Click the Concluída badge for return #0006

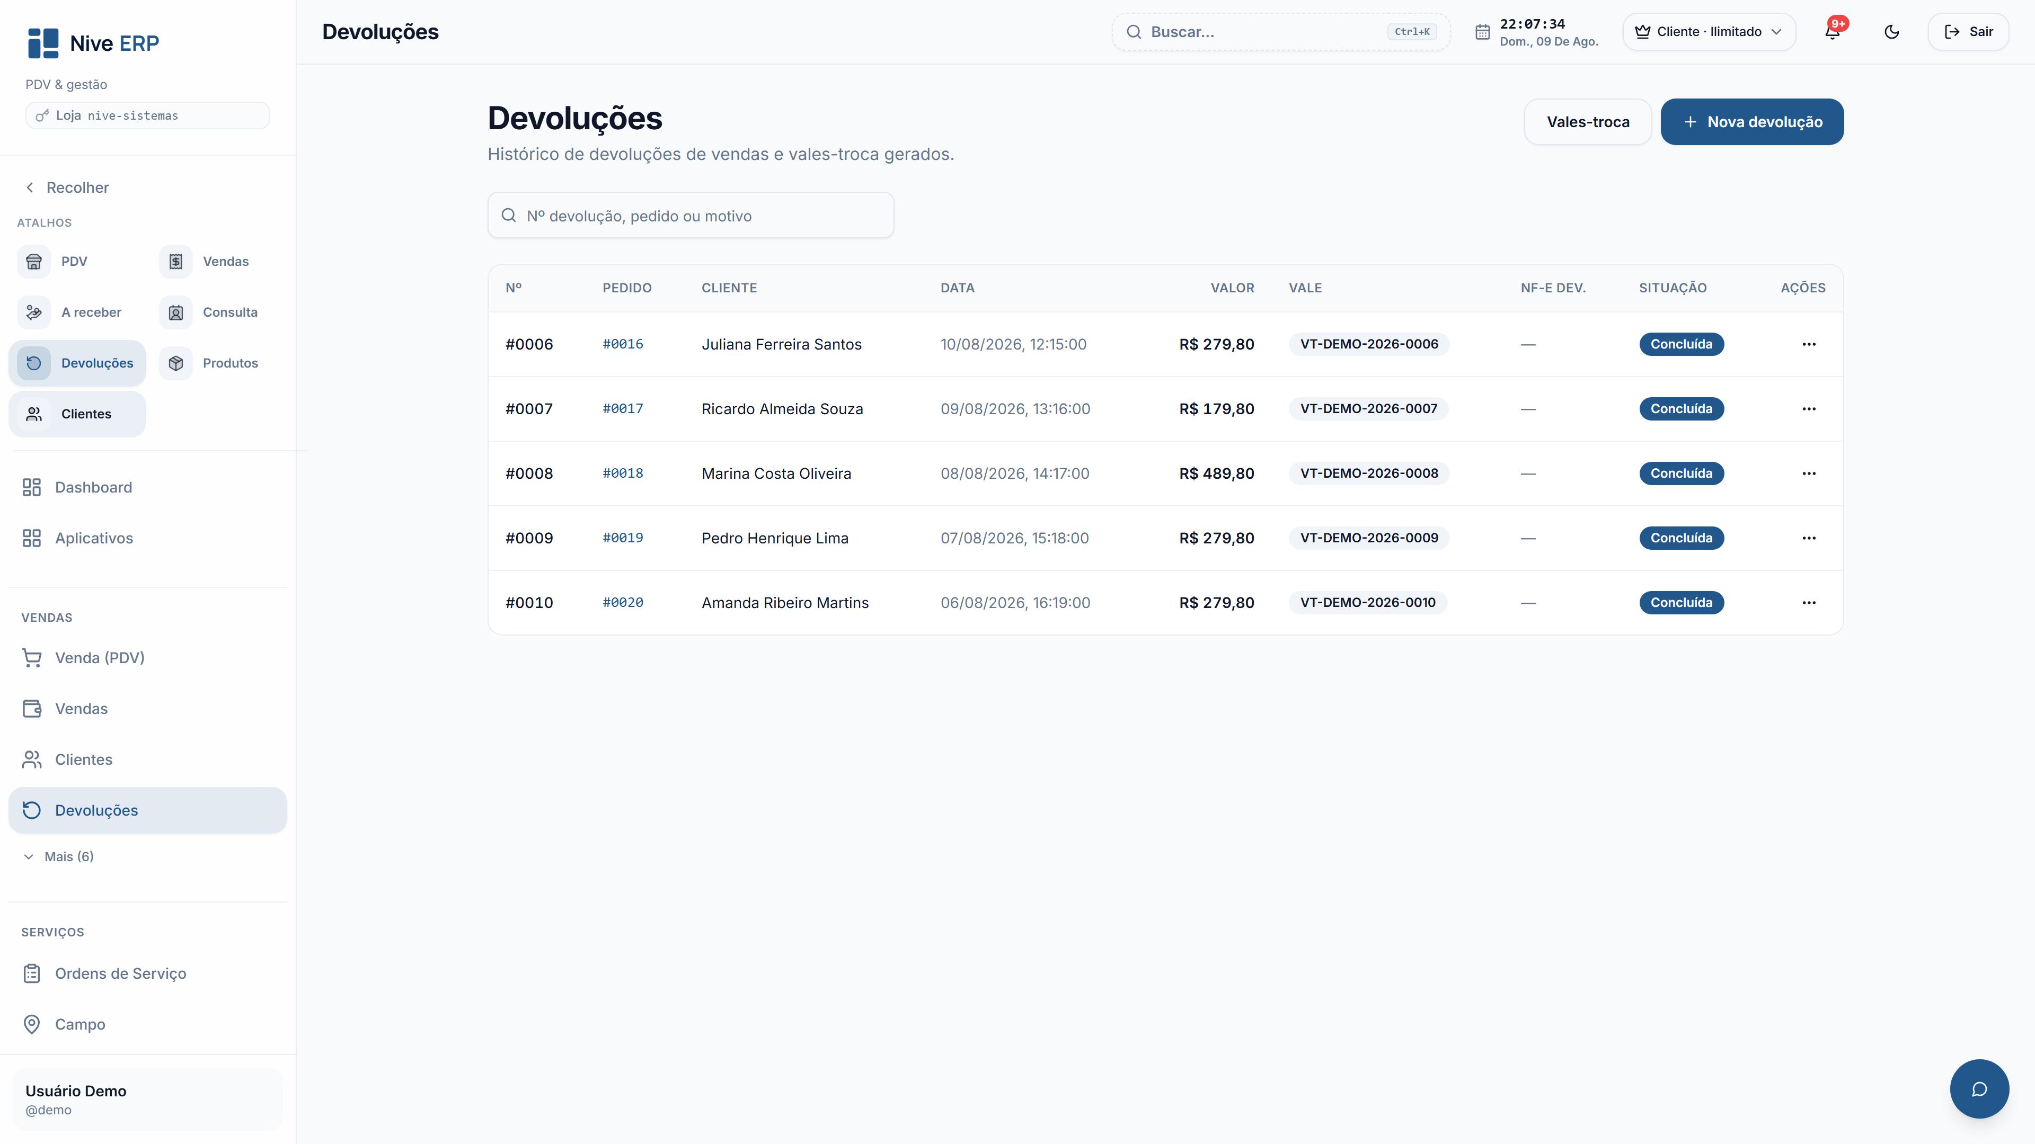1681,344
